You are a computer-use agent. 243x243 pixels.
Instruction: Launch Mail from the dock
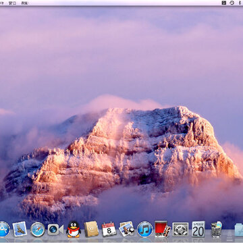[20, 229]
